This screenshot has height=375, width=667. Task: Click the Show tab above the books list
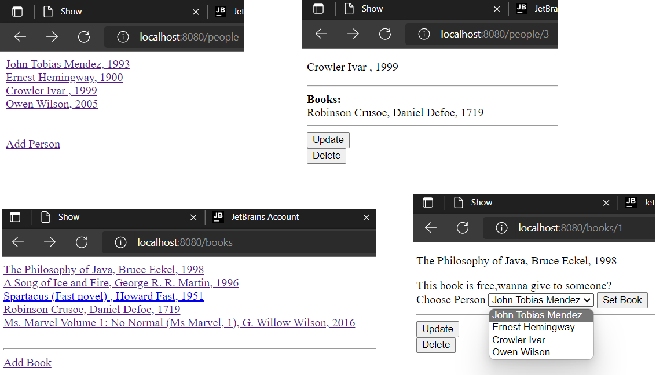[x=69, y=216]
